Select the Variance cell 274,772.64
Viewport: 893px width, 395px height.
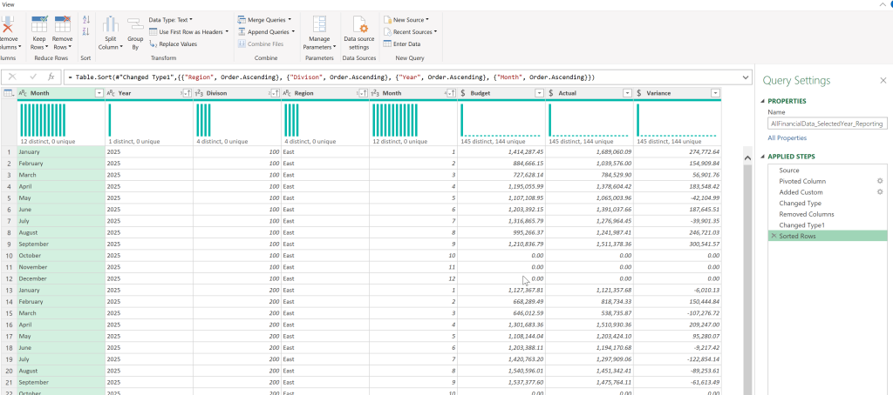click(678, 151)
